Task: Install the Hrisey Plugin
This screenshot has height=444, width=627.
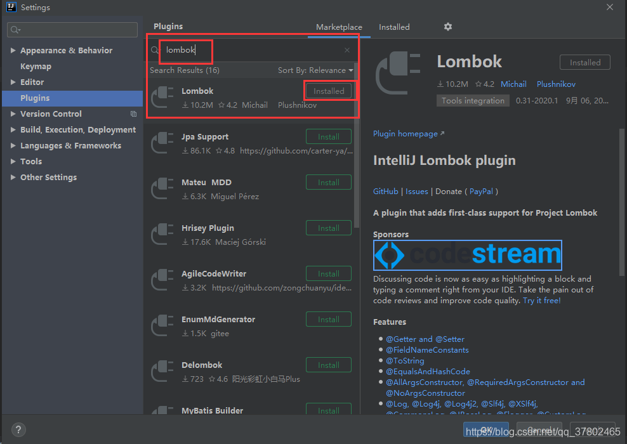Action: (x=329, y=228)
